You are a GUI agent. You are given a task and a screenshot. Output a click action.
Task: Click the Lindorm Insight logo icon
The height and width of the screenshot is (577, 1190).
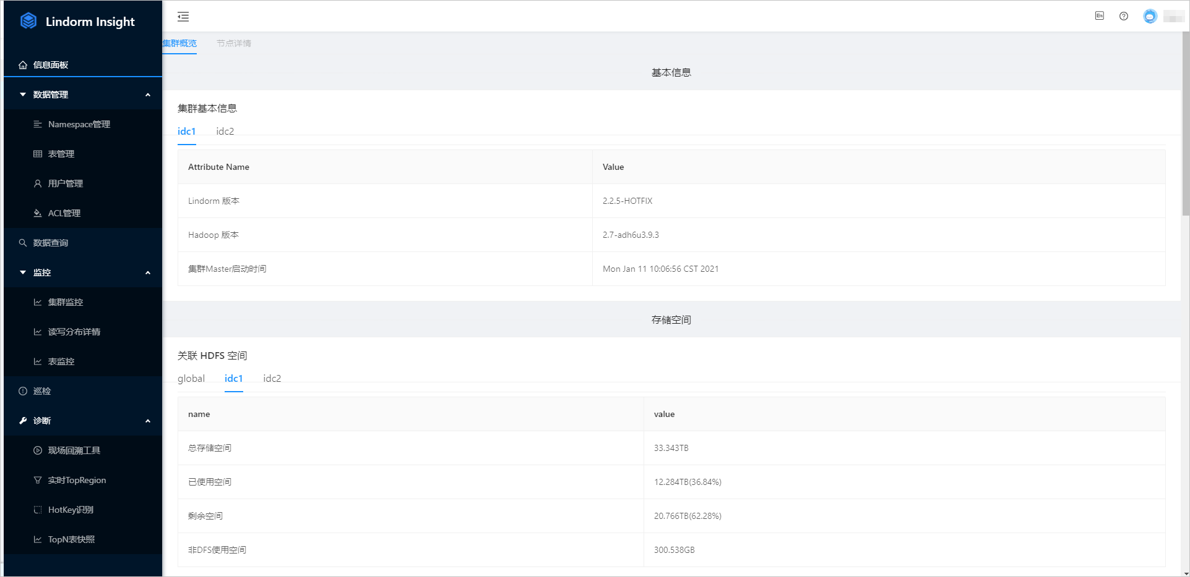click(x=28, y=21)
